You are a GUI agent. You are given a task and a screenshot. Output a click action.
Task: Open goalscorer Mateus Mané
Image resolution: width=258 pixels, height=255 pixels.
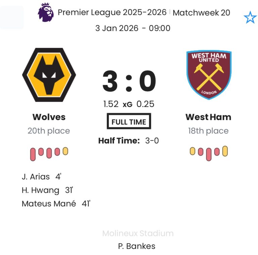[49, 204]
